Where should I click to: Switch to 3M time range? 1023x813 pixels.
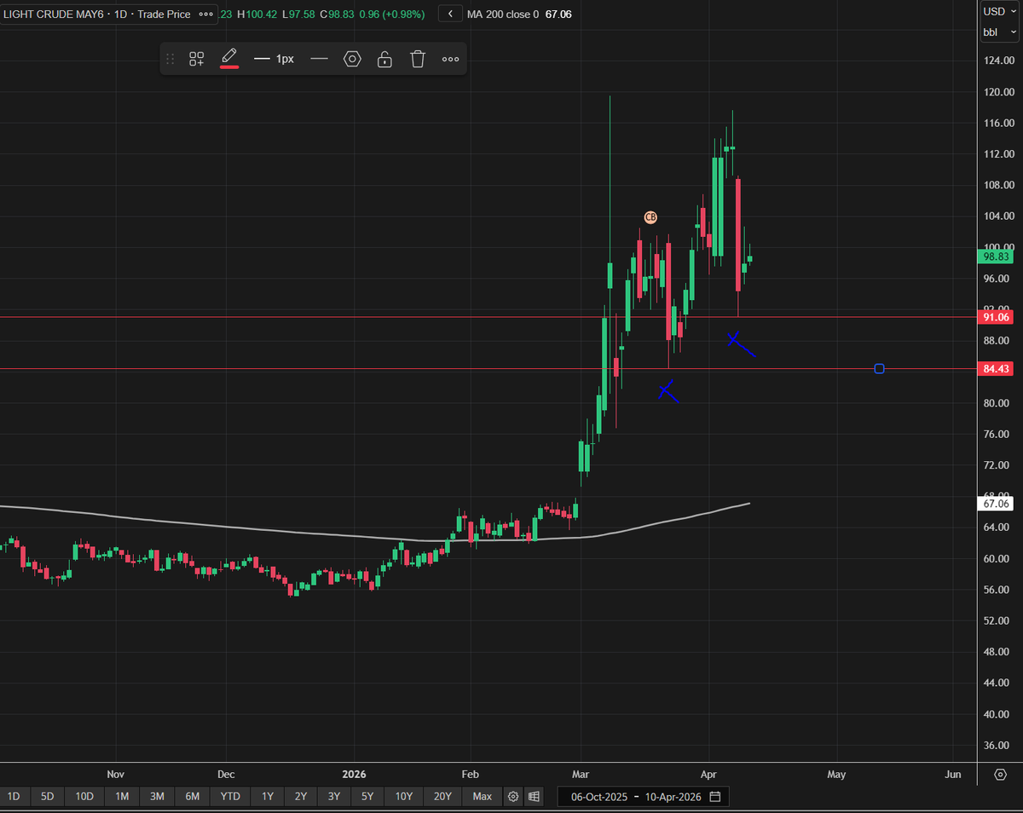pyautogui.click(x=157, y=796)
